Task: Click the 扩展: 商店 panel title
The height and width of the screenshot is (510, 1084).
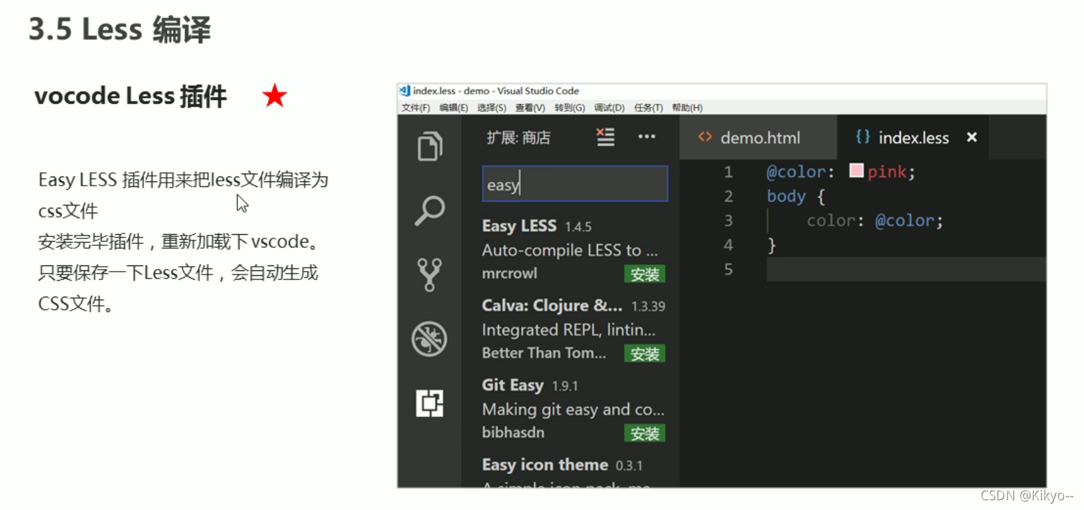Action: (518, 138)
